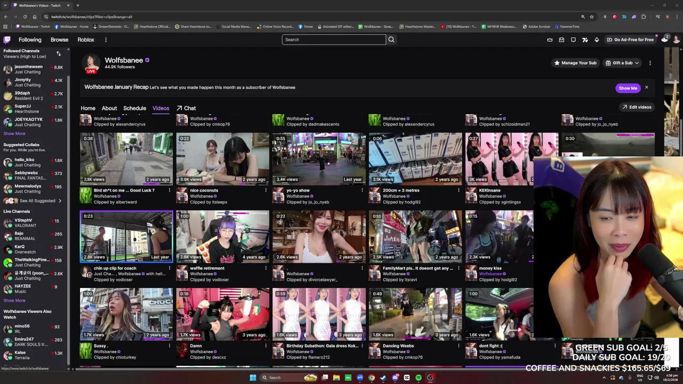Open 39daph's channel in the sidebar
683x384 pixels.
click(33, 95)
